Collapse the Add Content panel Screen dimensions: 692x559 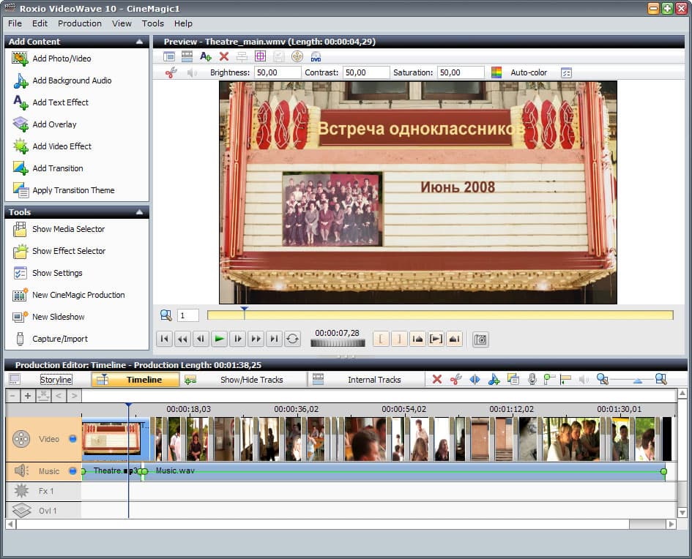coord(139,42)
